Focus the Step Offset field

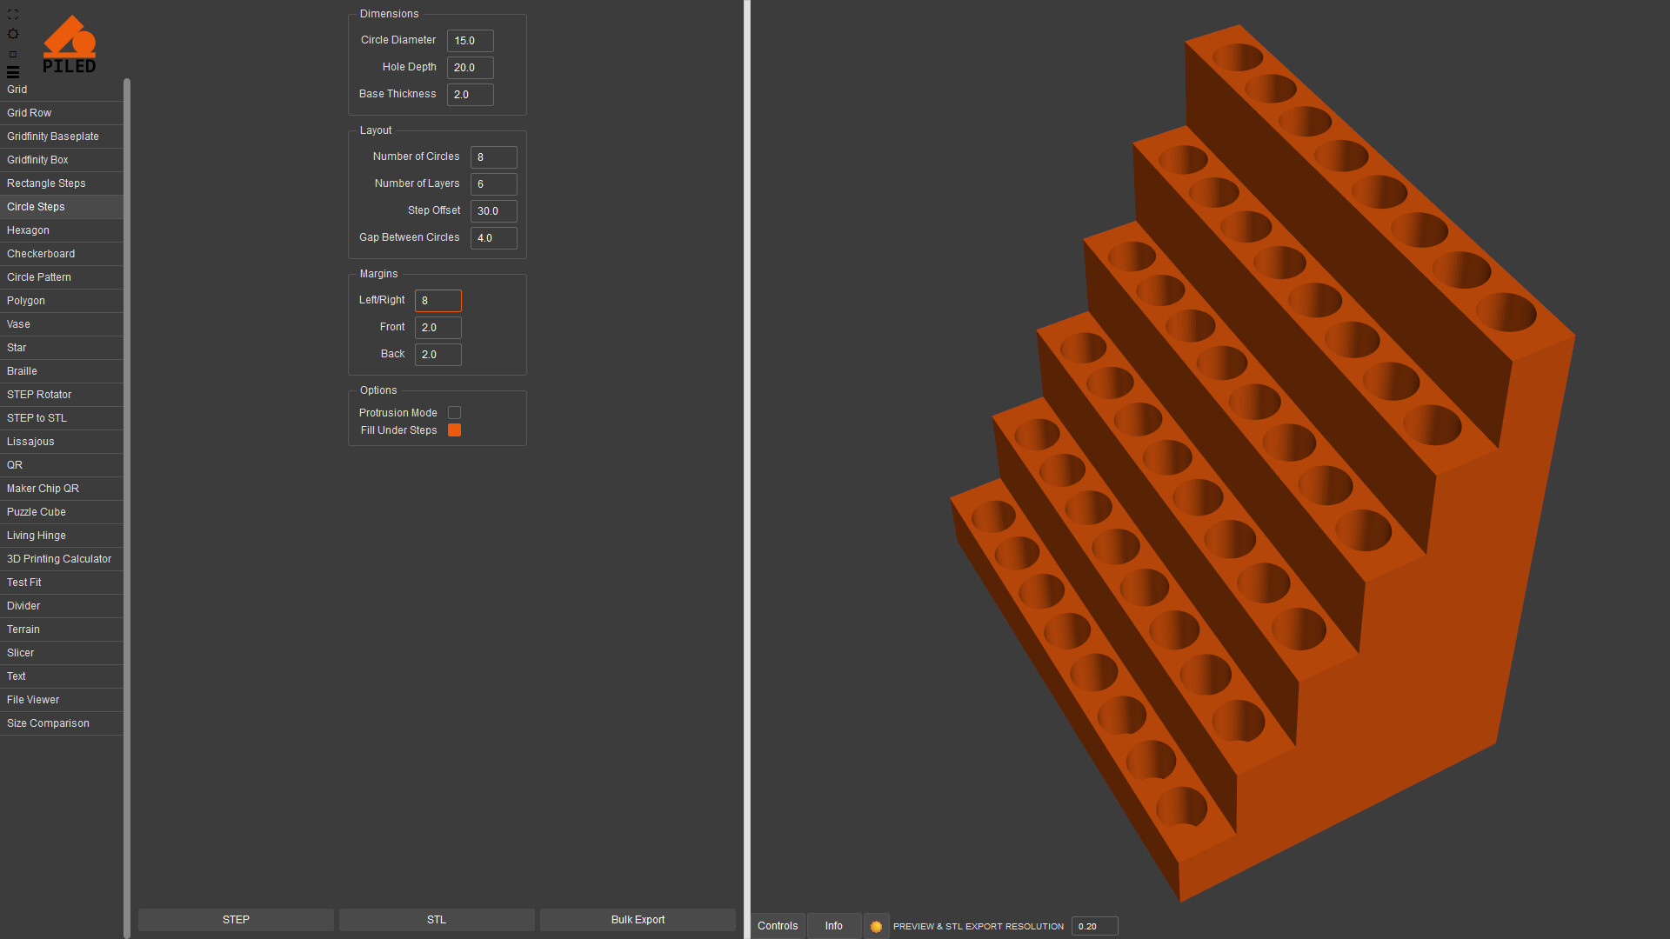pyautogui.click(x=493, y=211)
